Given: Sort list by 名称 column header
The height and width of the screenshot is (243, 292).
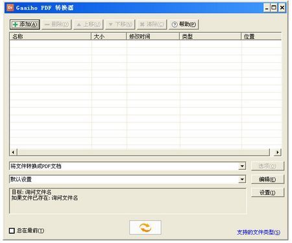Looking at the screenshot, I should 51,36.
